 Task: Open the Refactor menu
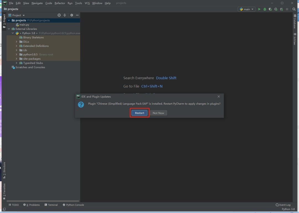(x=60, y=3)
